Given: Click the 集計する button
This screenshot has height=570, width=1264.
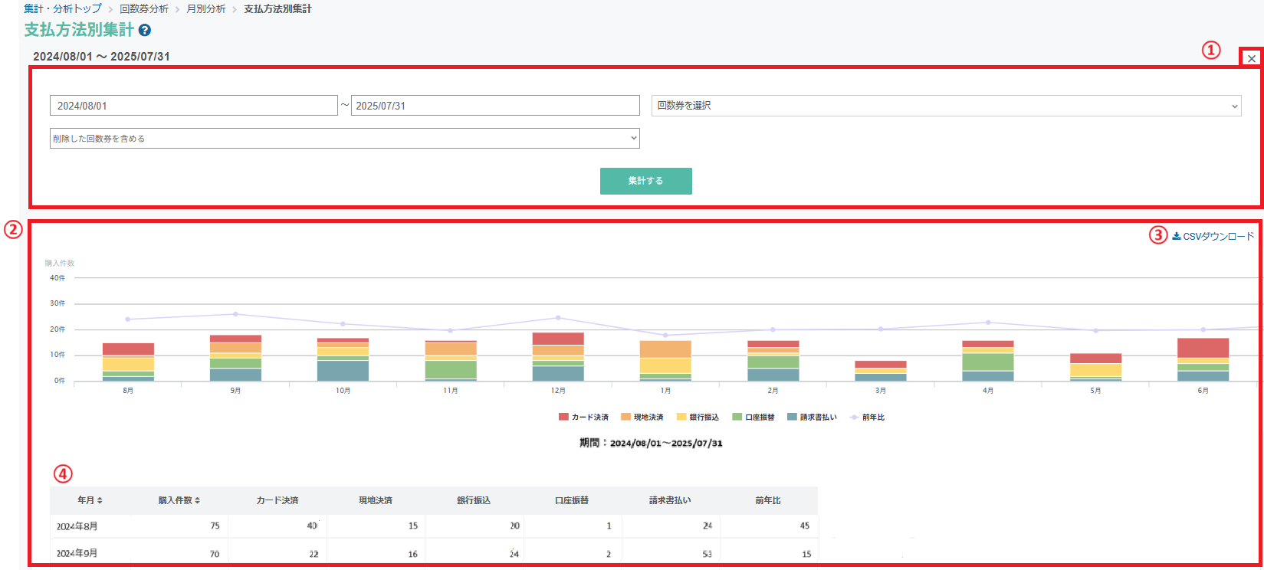Looking at the screenshot, I should pyautogui.click(x=646, y=181).
